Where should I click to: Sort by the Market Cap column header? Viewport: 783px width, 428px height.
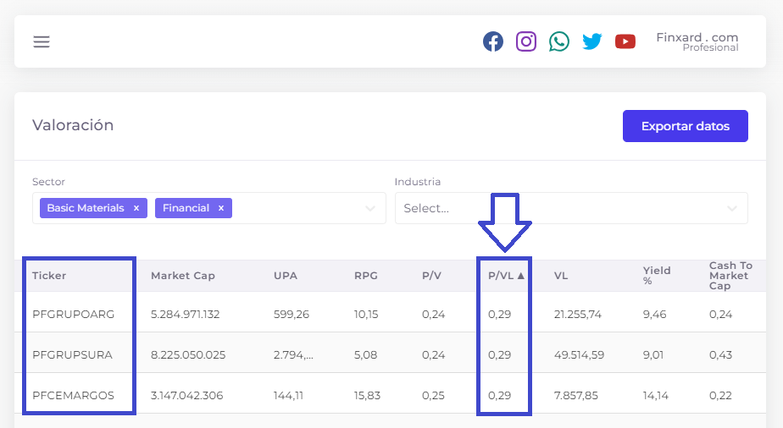click(183, 276)
